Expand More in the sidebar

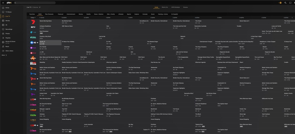click(x=4, y=55)
